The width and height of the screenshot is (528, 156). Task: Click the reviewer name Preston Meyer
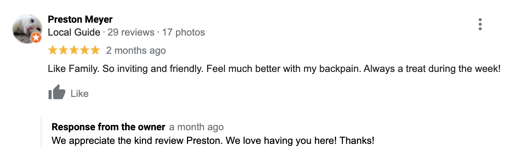point(80,19)
